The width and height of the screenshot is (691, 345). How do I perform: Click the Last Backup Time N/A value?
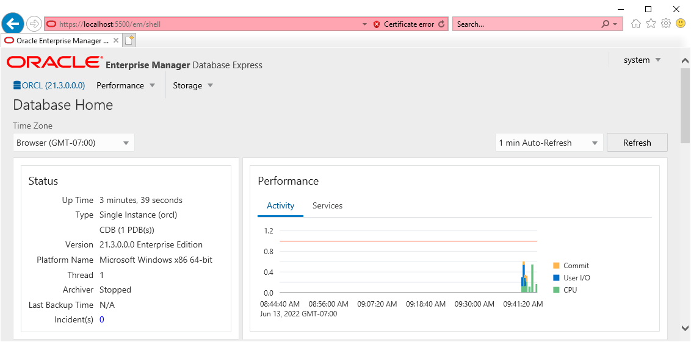pos(107,305)
